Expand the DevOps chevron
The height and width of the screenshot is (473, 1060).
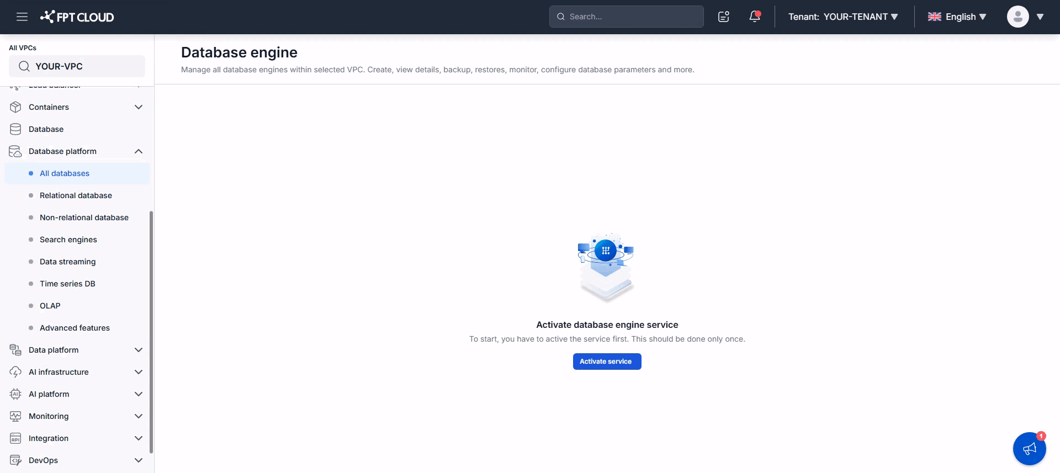[139, 460]
